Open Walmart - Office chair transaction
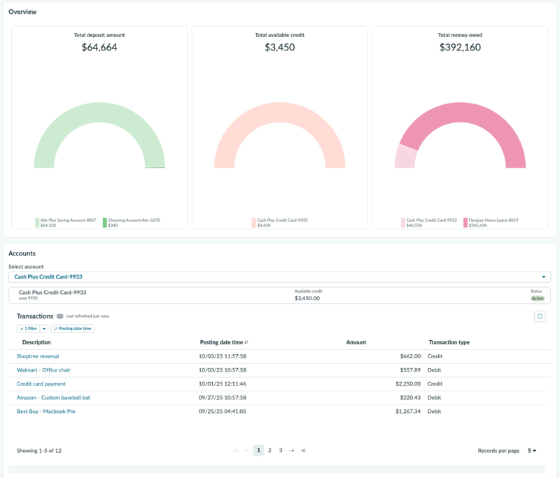Image resolution: width=560 pixels, height=478 pixels. click(43, 370)
